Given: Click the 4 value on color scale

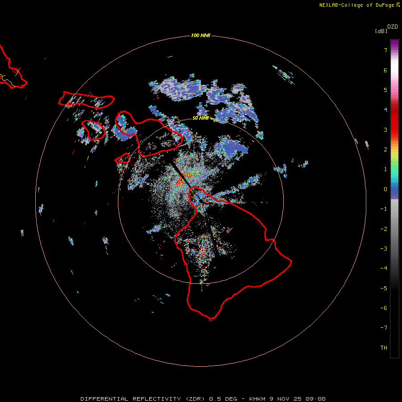Looking at the screenshot, I should 385,110.
